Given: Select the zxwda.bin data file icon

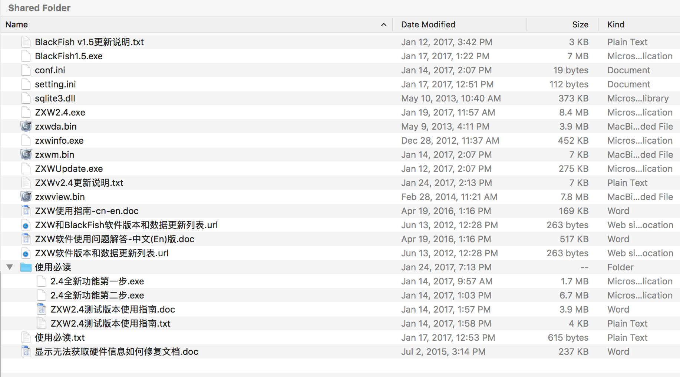Looking at the screenshot, I should pyautogui.click(x=26, y=126).
